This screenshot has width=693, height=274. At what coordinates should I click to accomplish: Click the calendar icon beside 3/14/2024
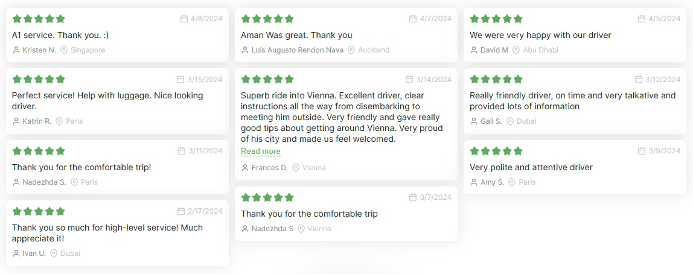[x=409, y=79]
